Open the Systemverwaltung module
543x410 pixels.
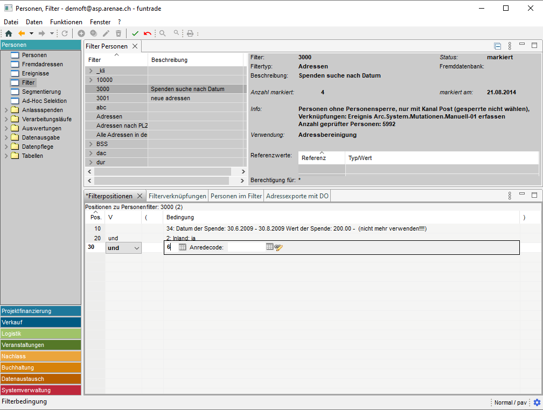[40, 390]
